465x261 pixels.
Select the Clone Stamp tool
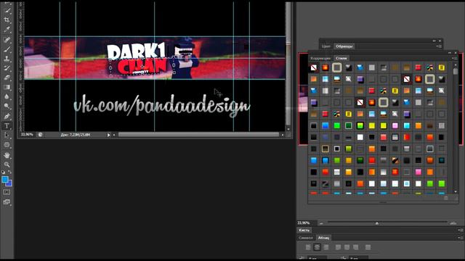point(7,59)
